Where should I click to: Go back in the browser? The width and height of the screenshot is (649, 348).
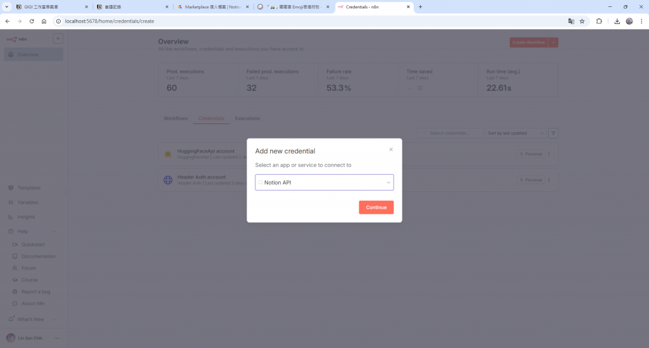pyautogui.click(x=8, y=21)
